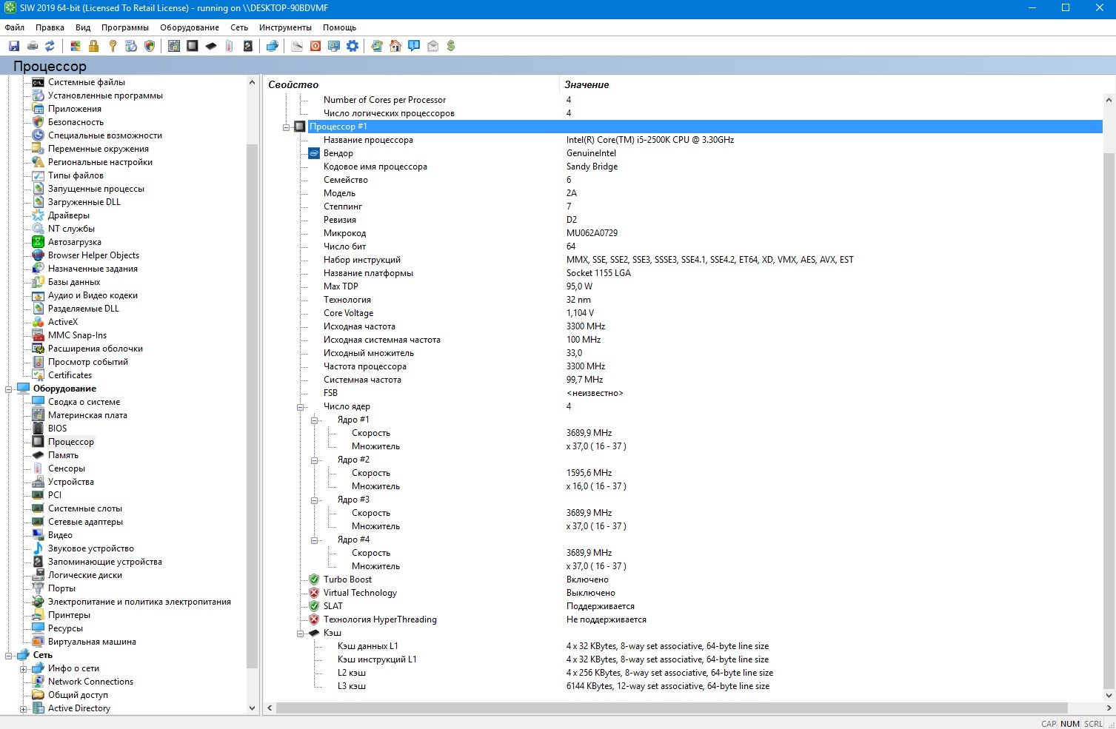The image size is (1116, 729).
Task: Collapse the Кэш node
Action: (301, 634)
